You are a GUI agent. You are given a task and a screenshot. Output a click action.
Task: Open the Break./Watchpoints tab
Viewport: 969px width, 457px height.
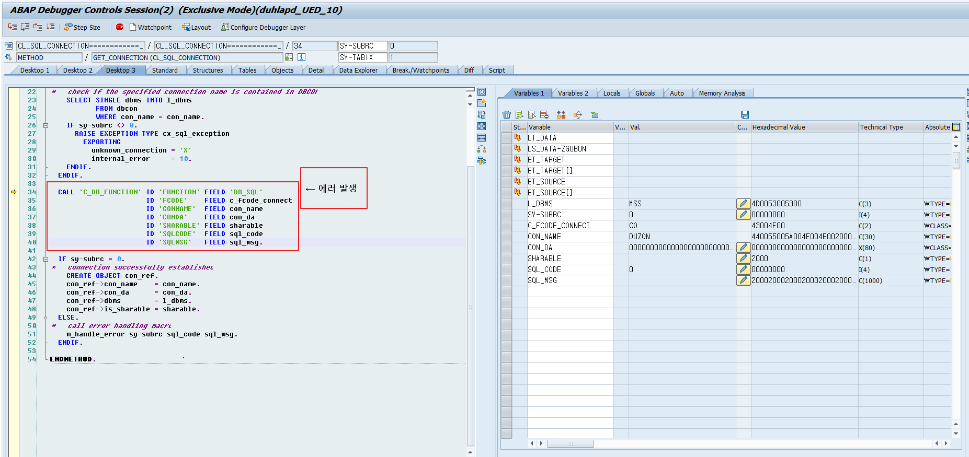[x=421, y=70]
